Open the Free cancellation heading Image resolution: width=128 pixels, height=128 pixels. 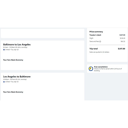[101, 67]
